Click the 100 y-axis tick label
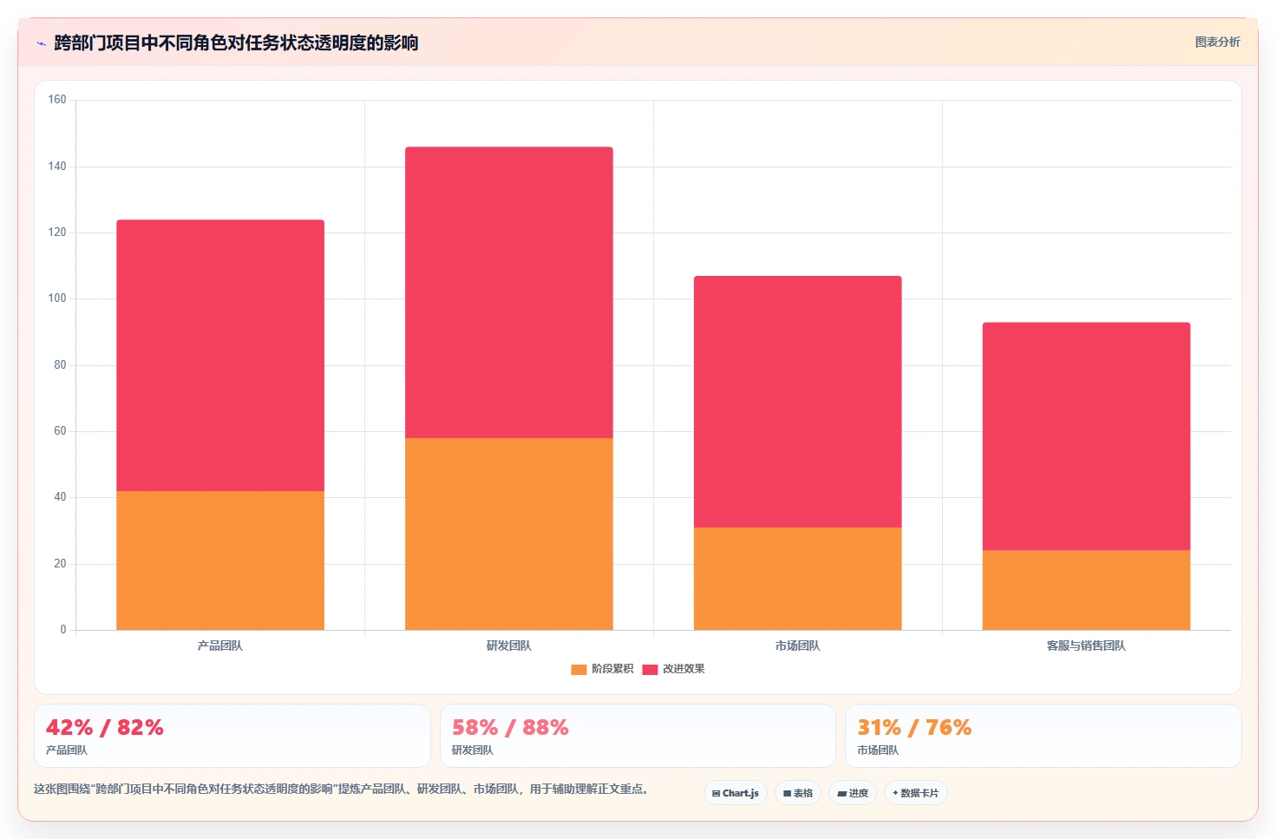 coord(57,298)
